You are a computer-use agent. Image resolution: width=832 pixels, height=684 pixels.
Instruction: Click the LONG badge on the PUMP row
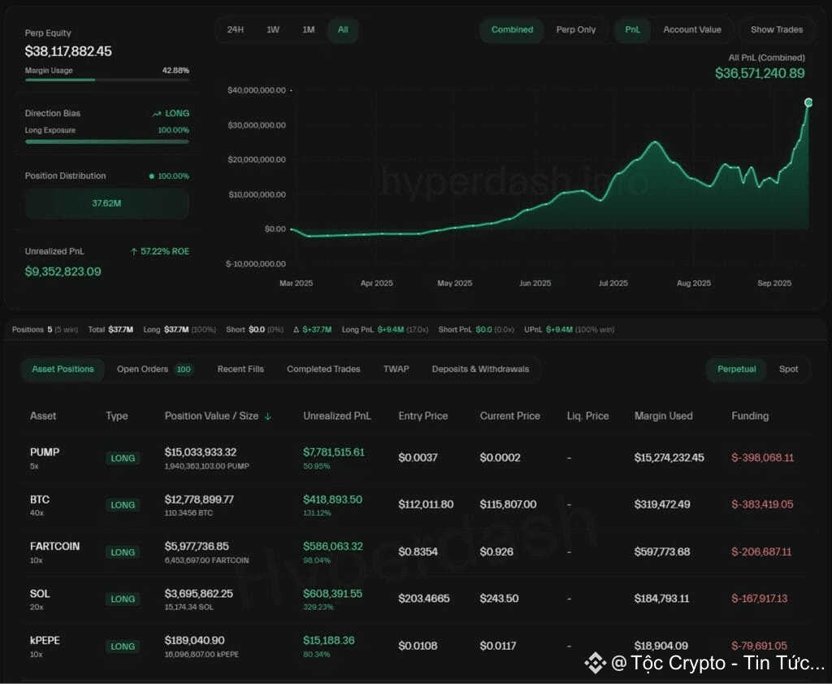point(123,458)
